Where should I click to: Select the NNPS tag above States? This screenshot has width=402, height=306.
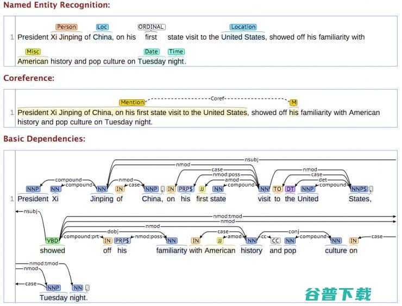[x=359, y=189]
